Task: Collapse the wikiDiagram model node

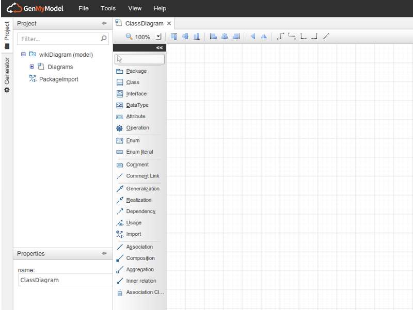Action: coord(23,54)
